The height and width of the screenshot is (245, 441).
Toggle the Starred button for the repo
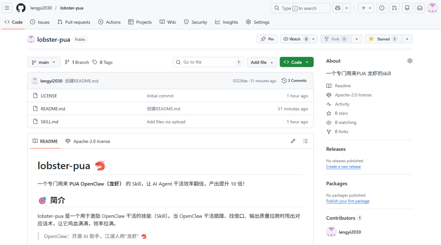383,39
